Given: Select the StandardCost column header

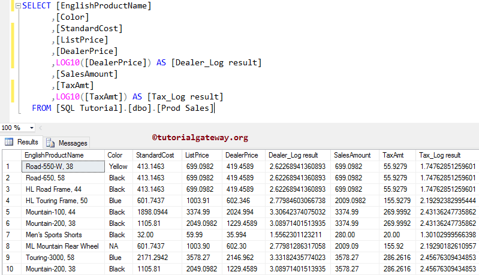Looking at the screenshot, I should pyautogui.click(x=157, y=155).
